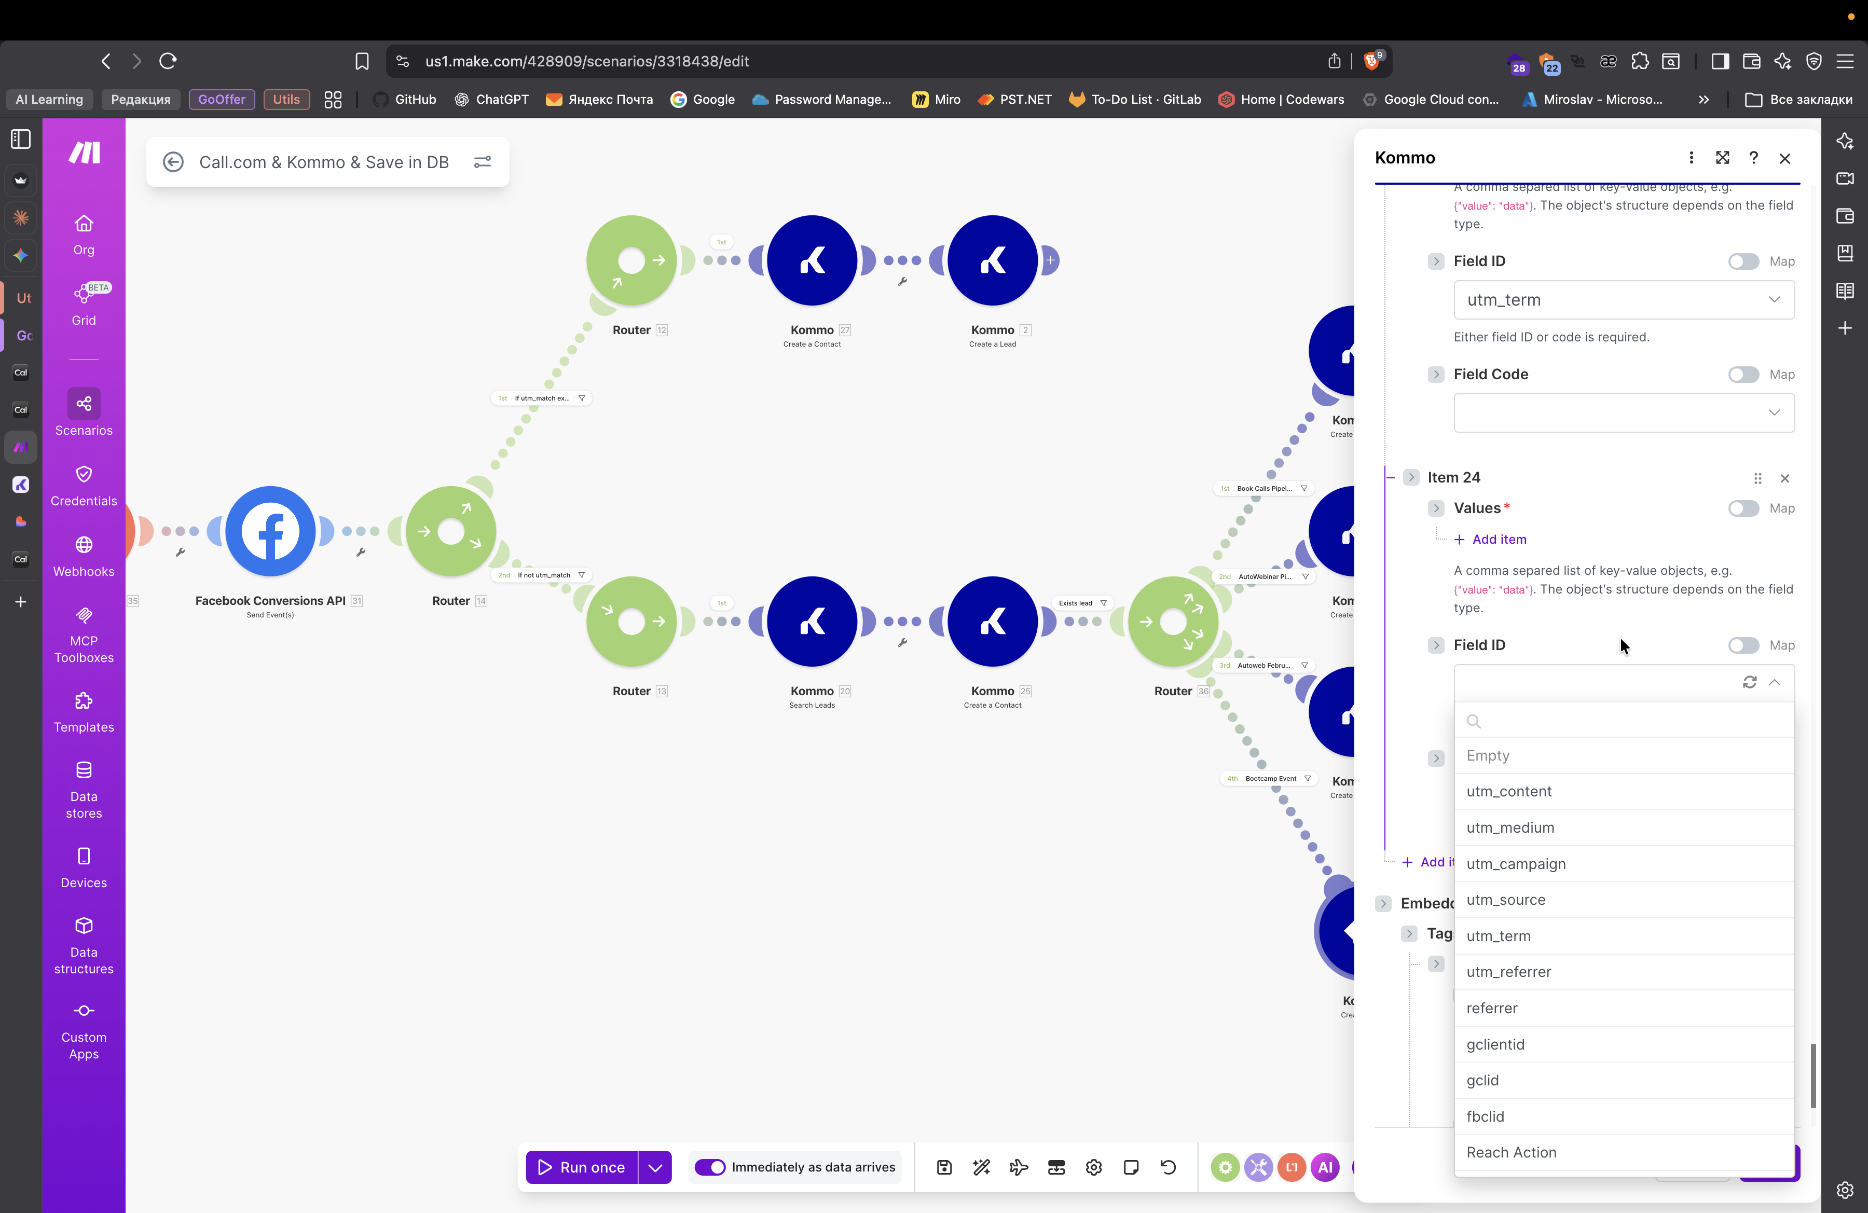Open the utm_term Field ID dropdown
Viewport: 1868px width, 1213px height.
[1623, 300]
